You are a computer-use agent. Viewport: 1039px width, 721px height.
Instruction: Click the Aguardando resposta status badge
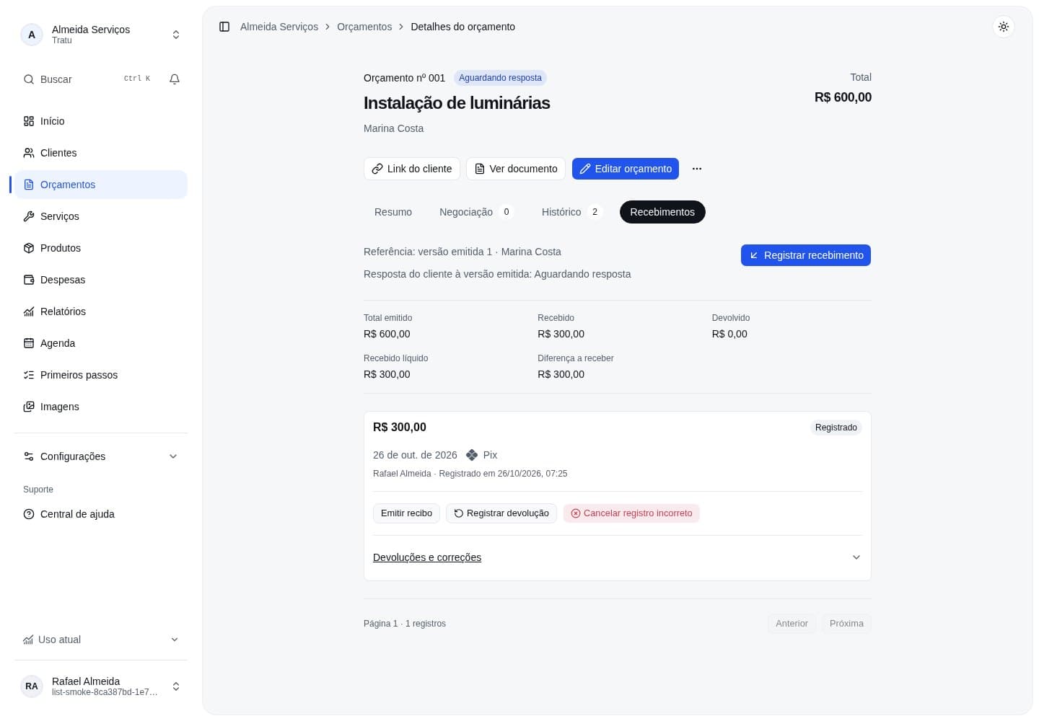500,78
